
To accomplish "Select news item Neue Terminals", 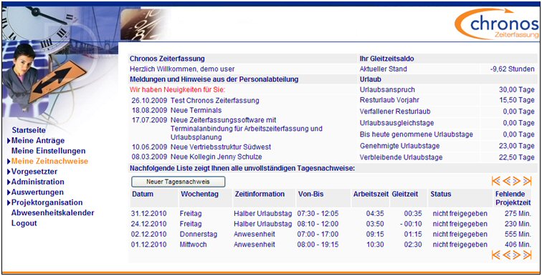I will point(196,110).
